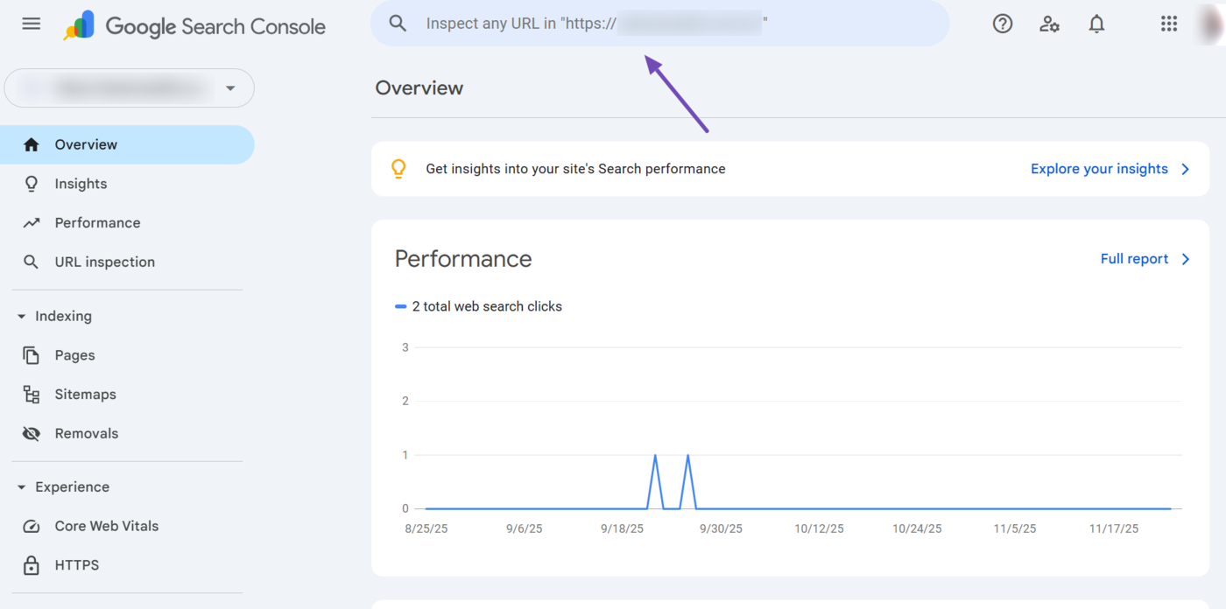Select the Sitemaps report
Image resolution: width=1226 pixels, height=609 pixels.
85,394
